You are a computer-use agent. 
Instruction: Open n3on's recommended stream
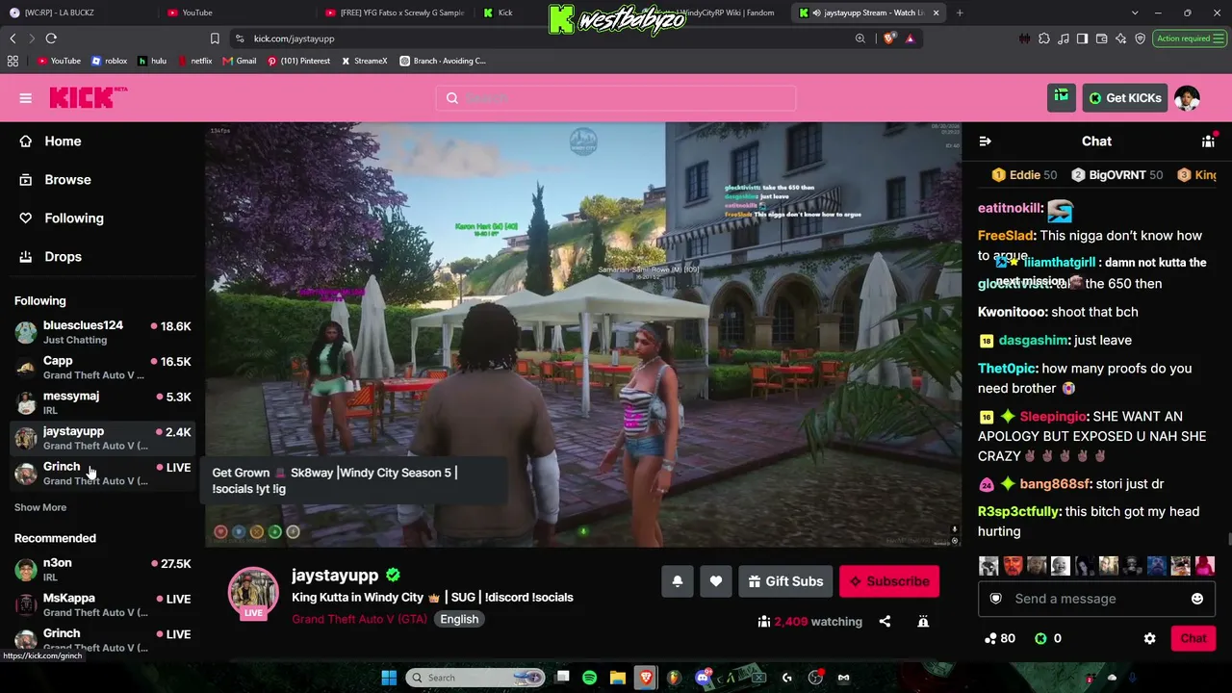pos(102,569)
